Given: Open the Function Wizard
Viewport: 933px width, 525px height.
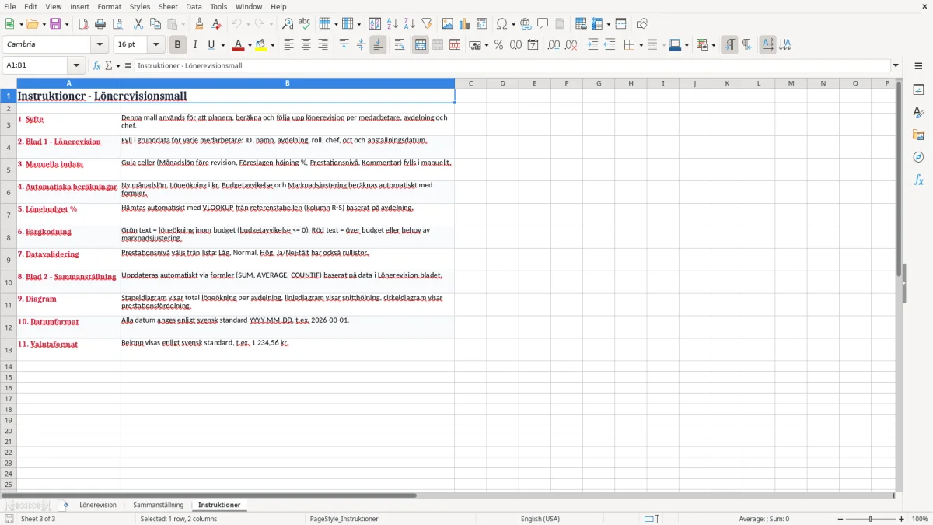Looking at the screenshot, I should [x=96, y=65].
